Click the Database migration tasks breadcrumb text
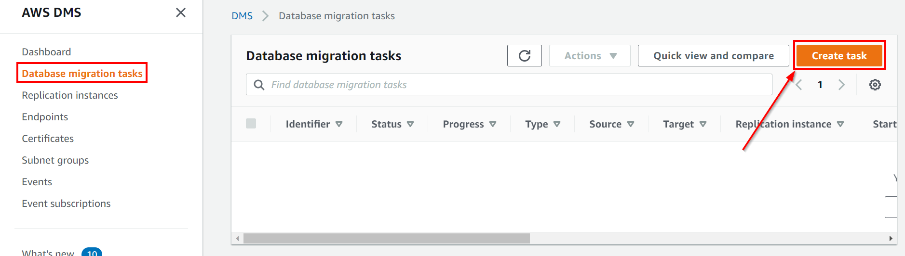Viewport: 905px width, 256px height. (337, 16)
